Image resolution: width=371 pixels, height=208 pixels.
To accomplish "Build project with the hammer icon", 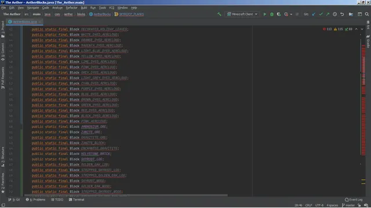I will pos(219,14).
